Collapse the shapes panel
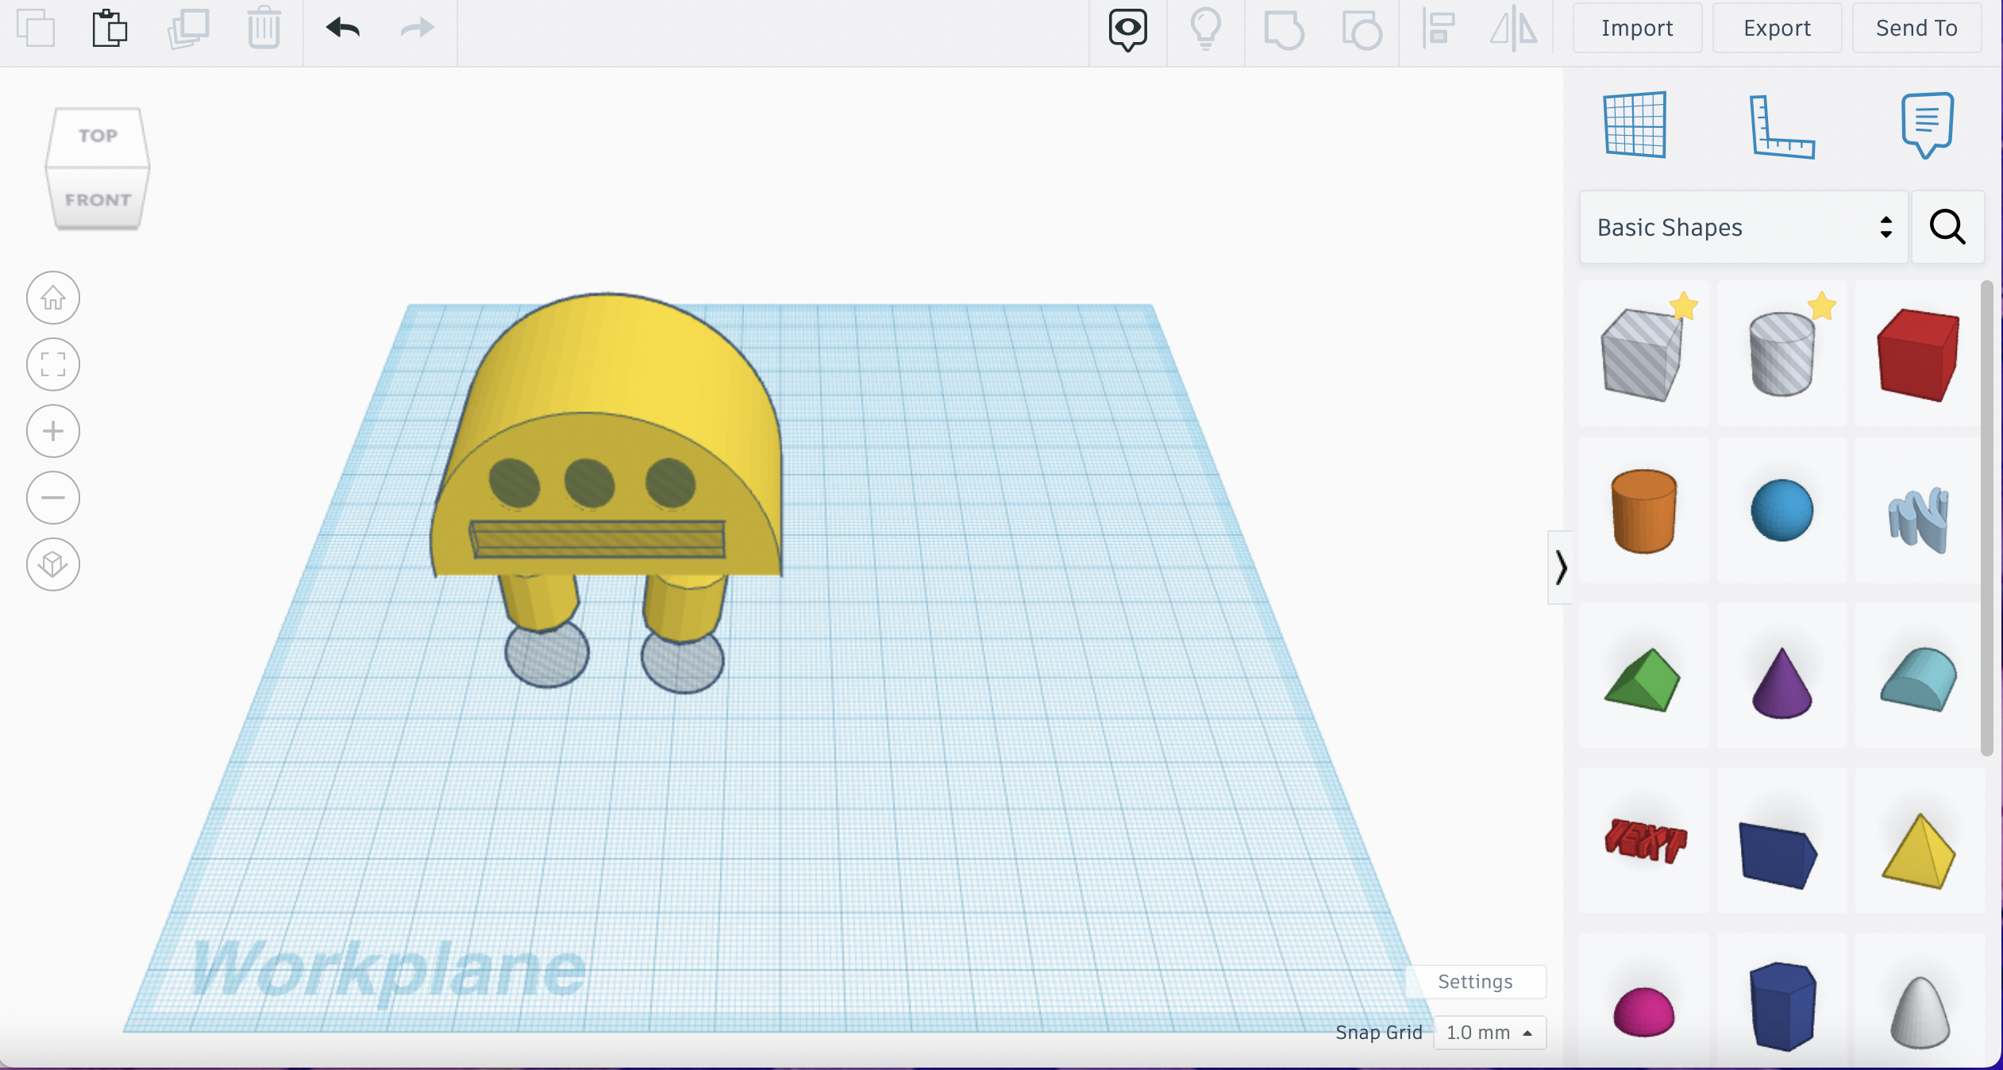The height and width of the screenshot is (1070, 2003). pos(1561,568)
